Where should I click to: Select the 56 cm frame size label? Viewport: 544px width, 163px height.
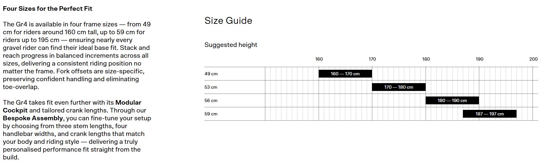tap(211, 100)
